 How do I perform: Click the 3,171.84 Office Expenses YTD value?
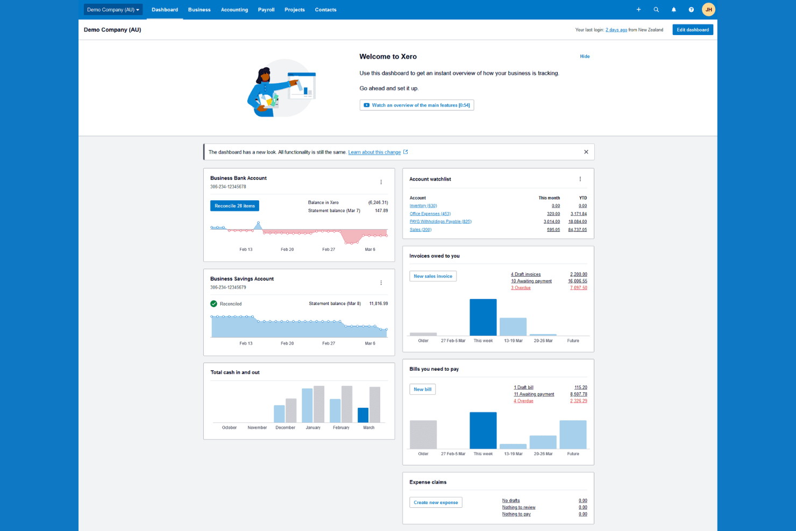pyautogui.click(x=579, y=214)
